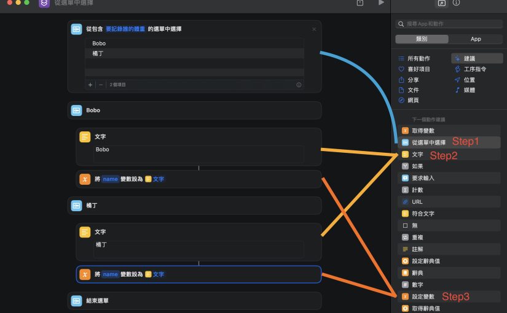Open the shortcut details info icon

[456, 3]
